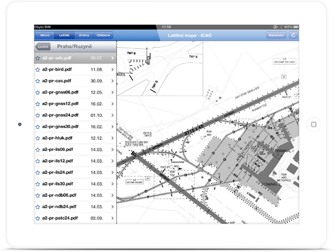
Task: Switch to the Strom tab
Action: pyautogui.click(x=45, y=35)
